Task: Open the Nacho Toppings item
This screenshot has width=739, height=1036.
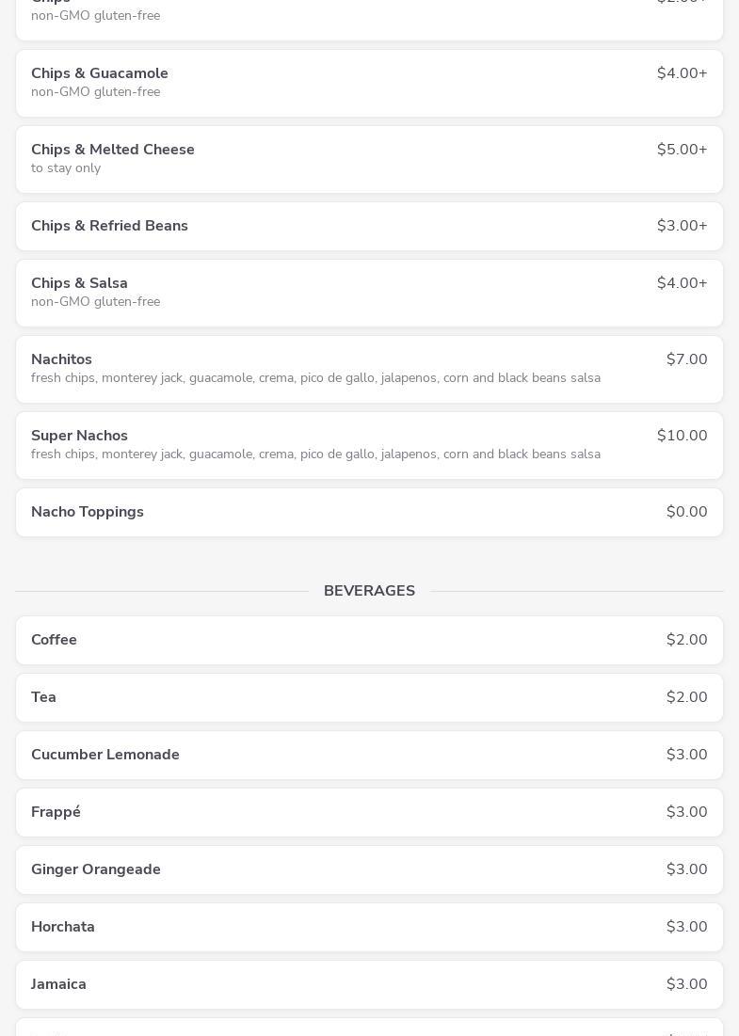Action: [x=88, y=512]
